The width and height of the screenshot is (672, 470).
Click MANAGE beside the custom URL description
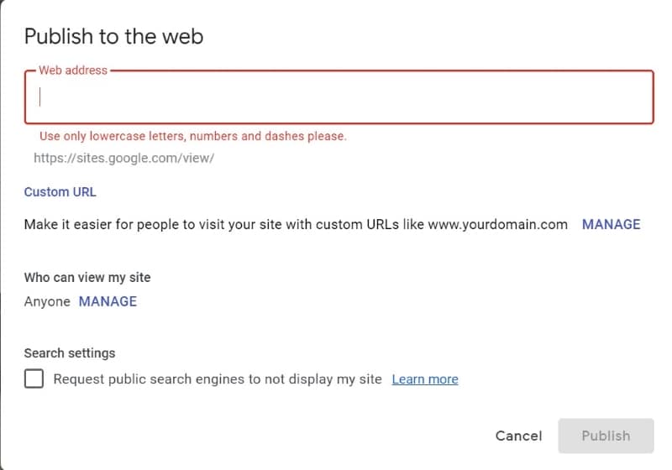coord(611,225)
